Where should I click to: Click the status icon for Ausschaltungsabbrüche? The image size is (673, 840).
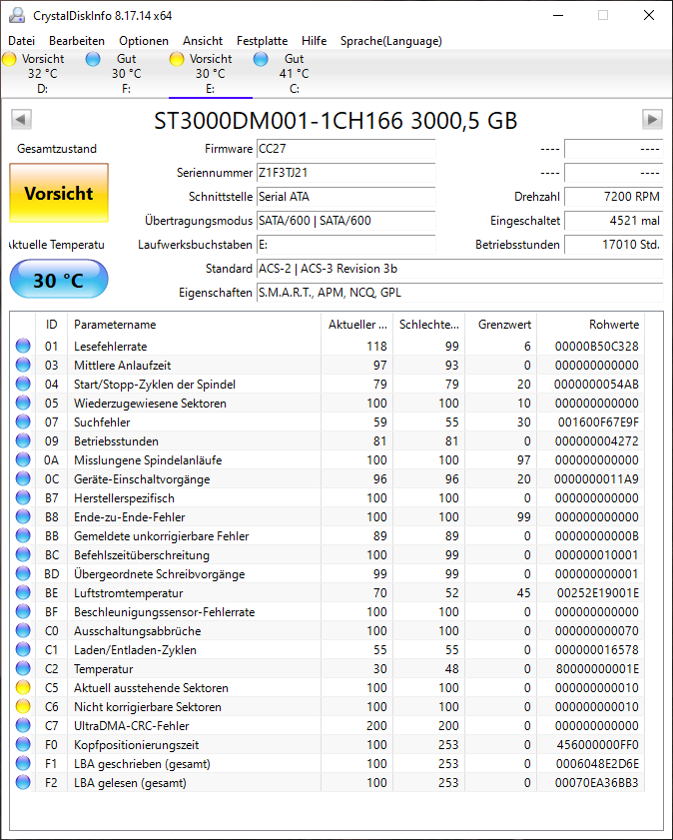23,630
